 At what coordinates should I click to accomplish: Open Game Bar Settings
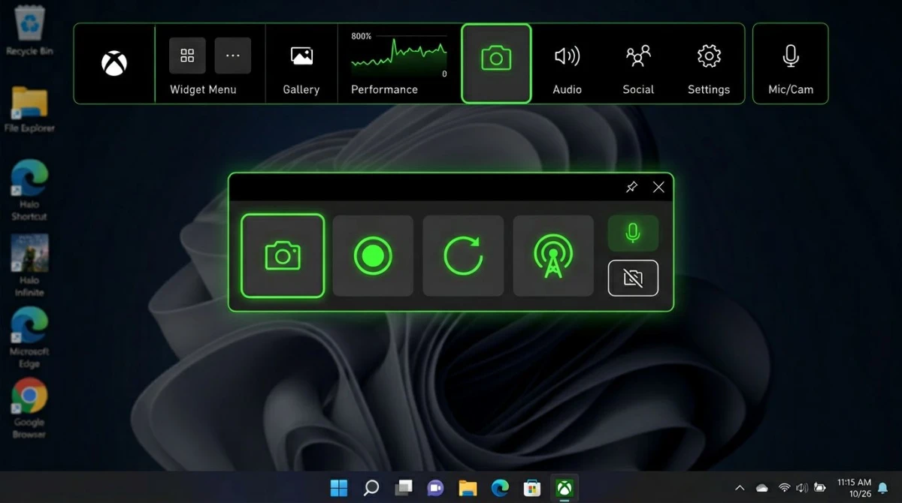[x=709, y=68]
